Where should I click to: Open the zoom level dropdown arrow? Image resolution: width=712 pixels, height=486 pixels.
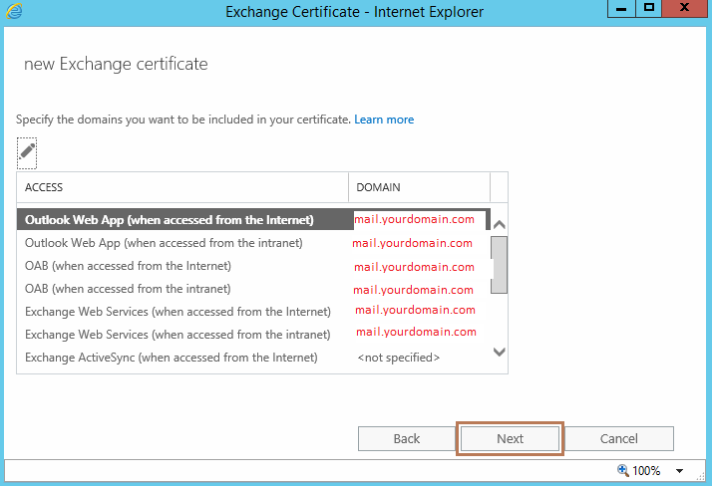click(679, 471)
